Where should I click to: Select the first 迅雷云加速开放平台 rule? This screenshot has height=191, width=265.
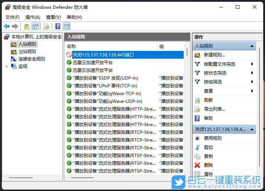[125, 63]
